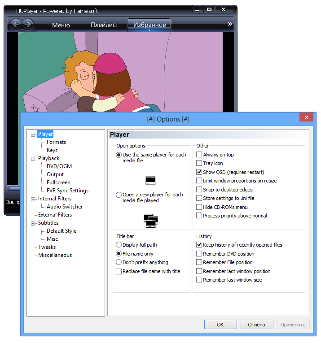
Task: Close the Options dialog with red X
Action: click(x=306, y=117)
